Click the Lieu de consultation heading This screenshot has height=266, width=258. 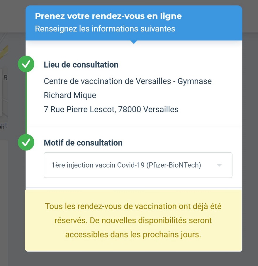(81, 65)
